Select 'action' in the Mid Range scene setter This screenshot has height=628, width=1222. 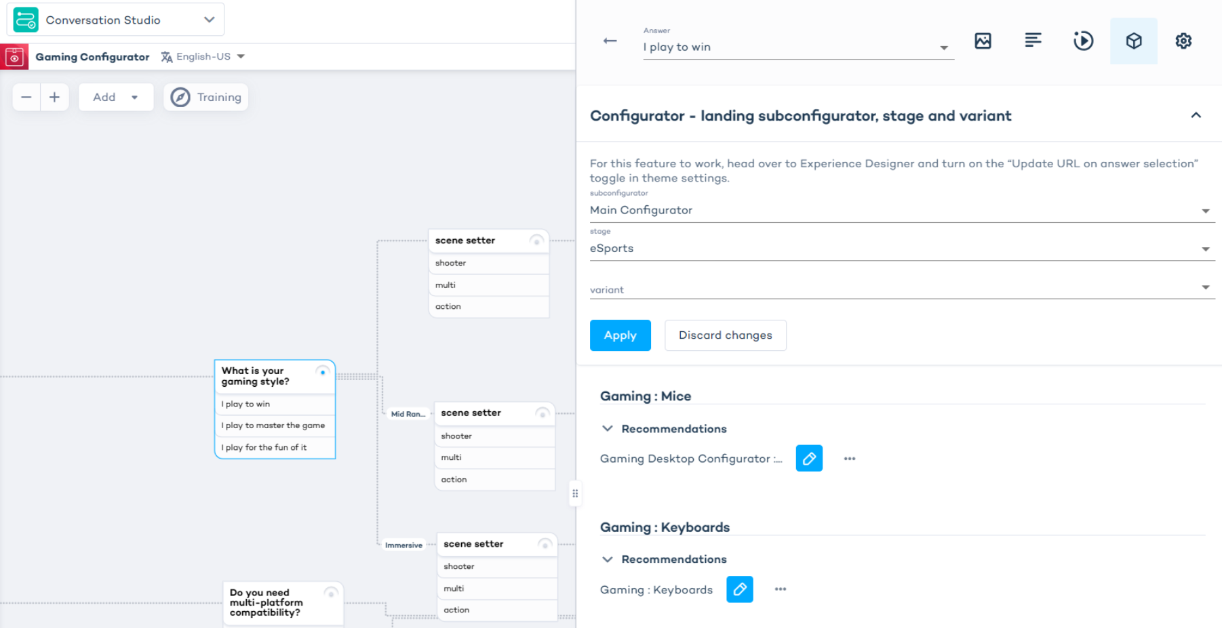(x=494, y=480)
